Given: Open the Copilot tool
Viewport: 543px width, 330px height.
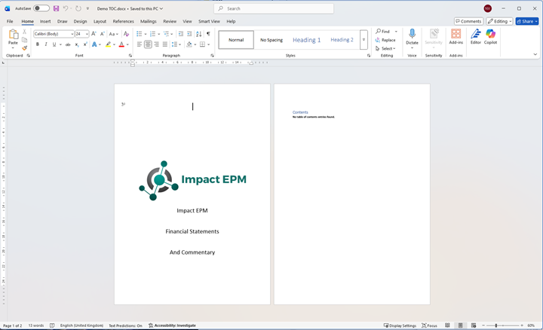Looking at the screenshot, I should (490, 35).
